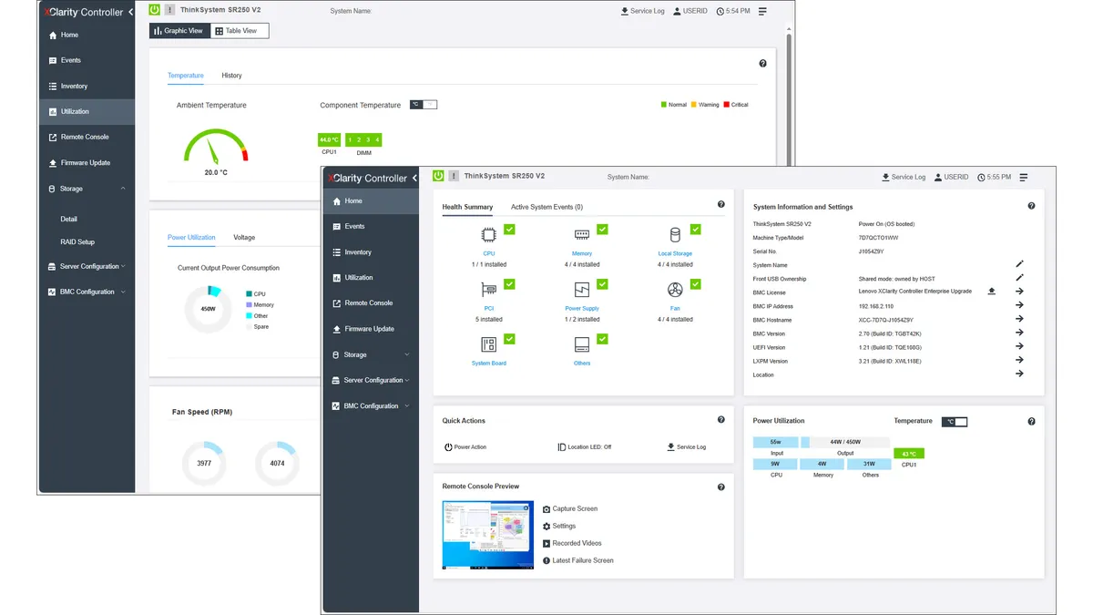Open Settings in Remote Console Preview
The width and height of the screenshot is (1093, 615).
(x=558, y=526)
